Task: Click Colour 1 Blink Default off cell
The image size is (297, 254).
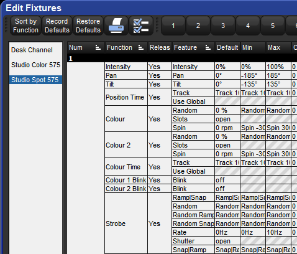Action: (227, 180)
